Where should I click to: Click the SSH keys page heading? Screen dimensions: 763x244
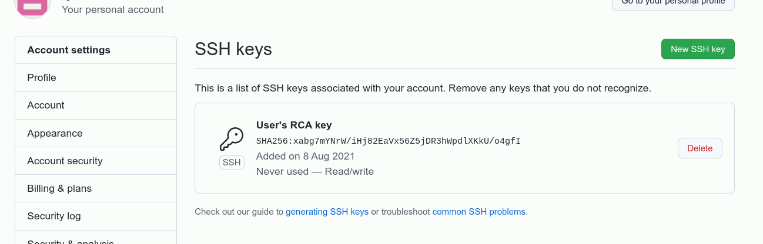pyautogui.click(x=233, y=49)
